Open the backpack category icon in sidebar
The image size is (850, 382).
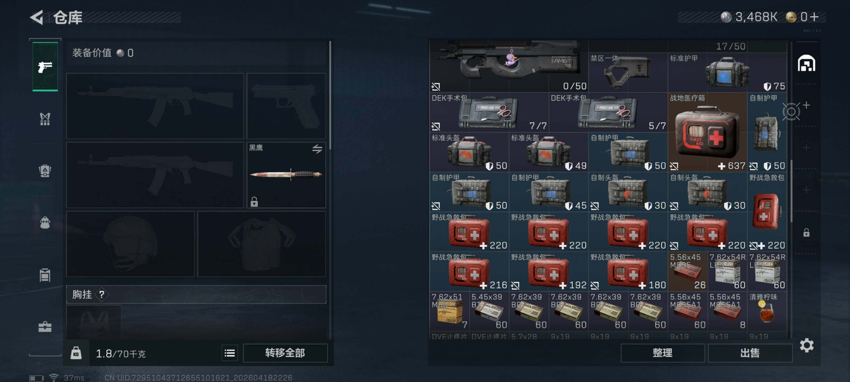[x=45, y=223]
